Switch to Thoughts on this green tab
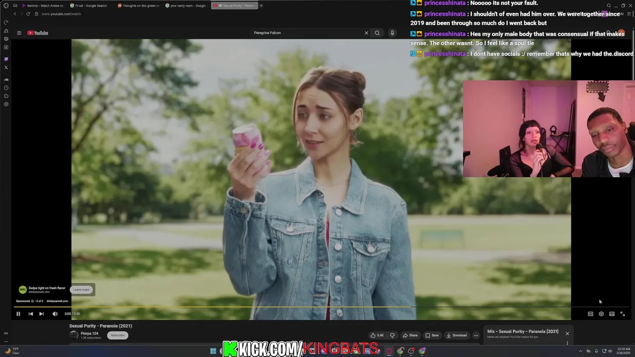The image size is (635, 357). pos(138,6)
